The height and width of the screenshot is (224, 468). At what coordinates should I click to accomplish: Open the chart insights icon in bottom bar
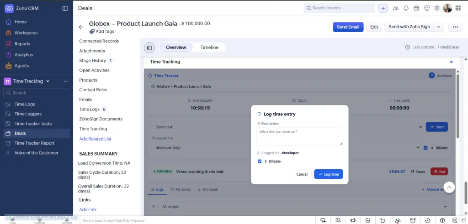(x=368, y=220)
